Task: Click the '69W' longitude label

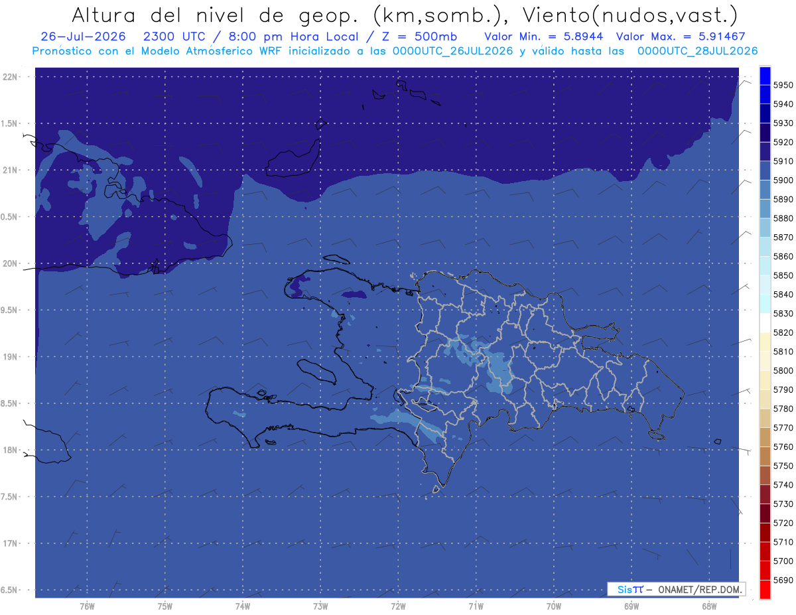Action: point(631,606)
